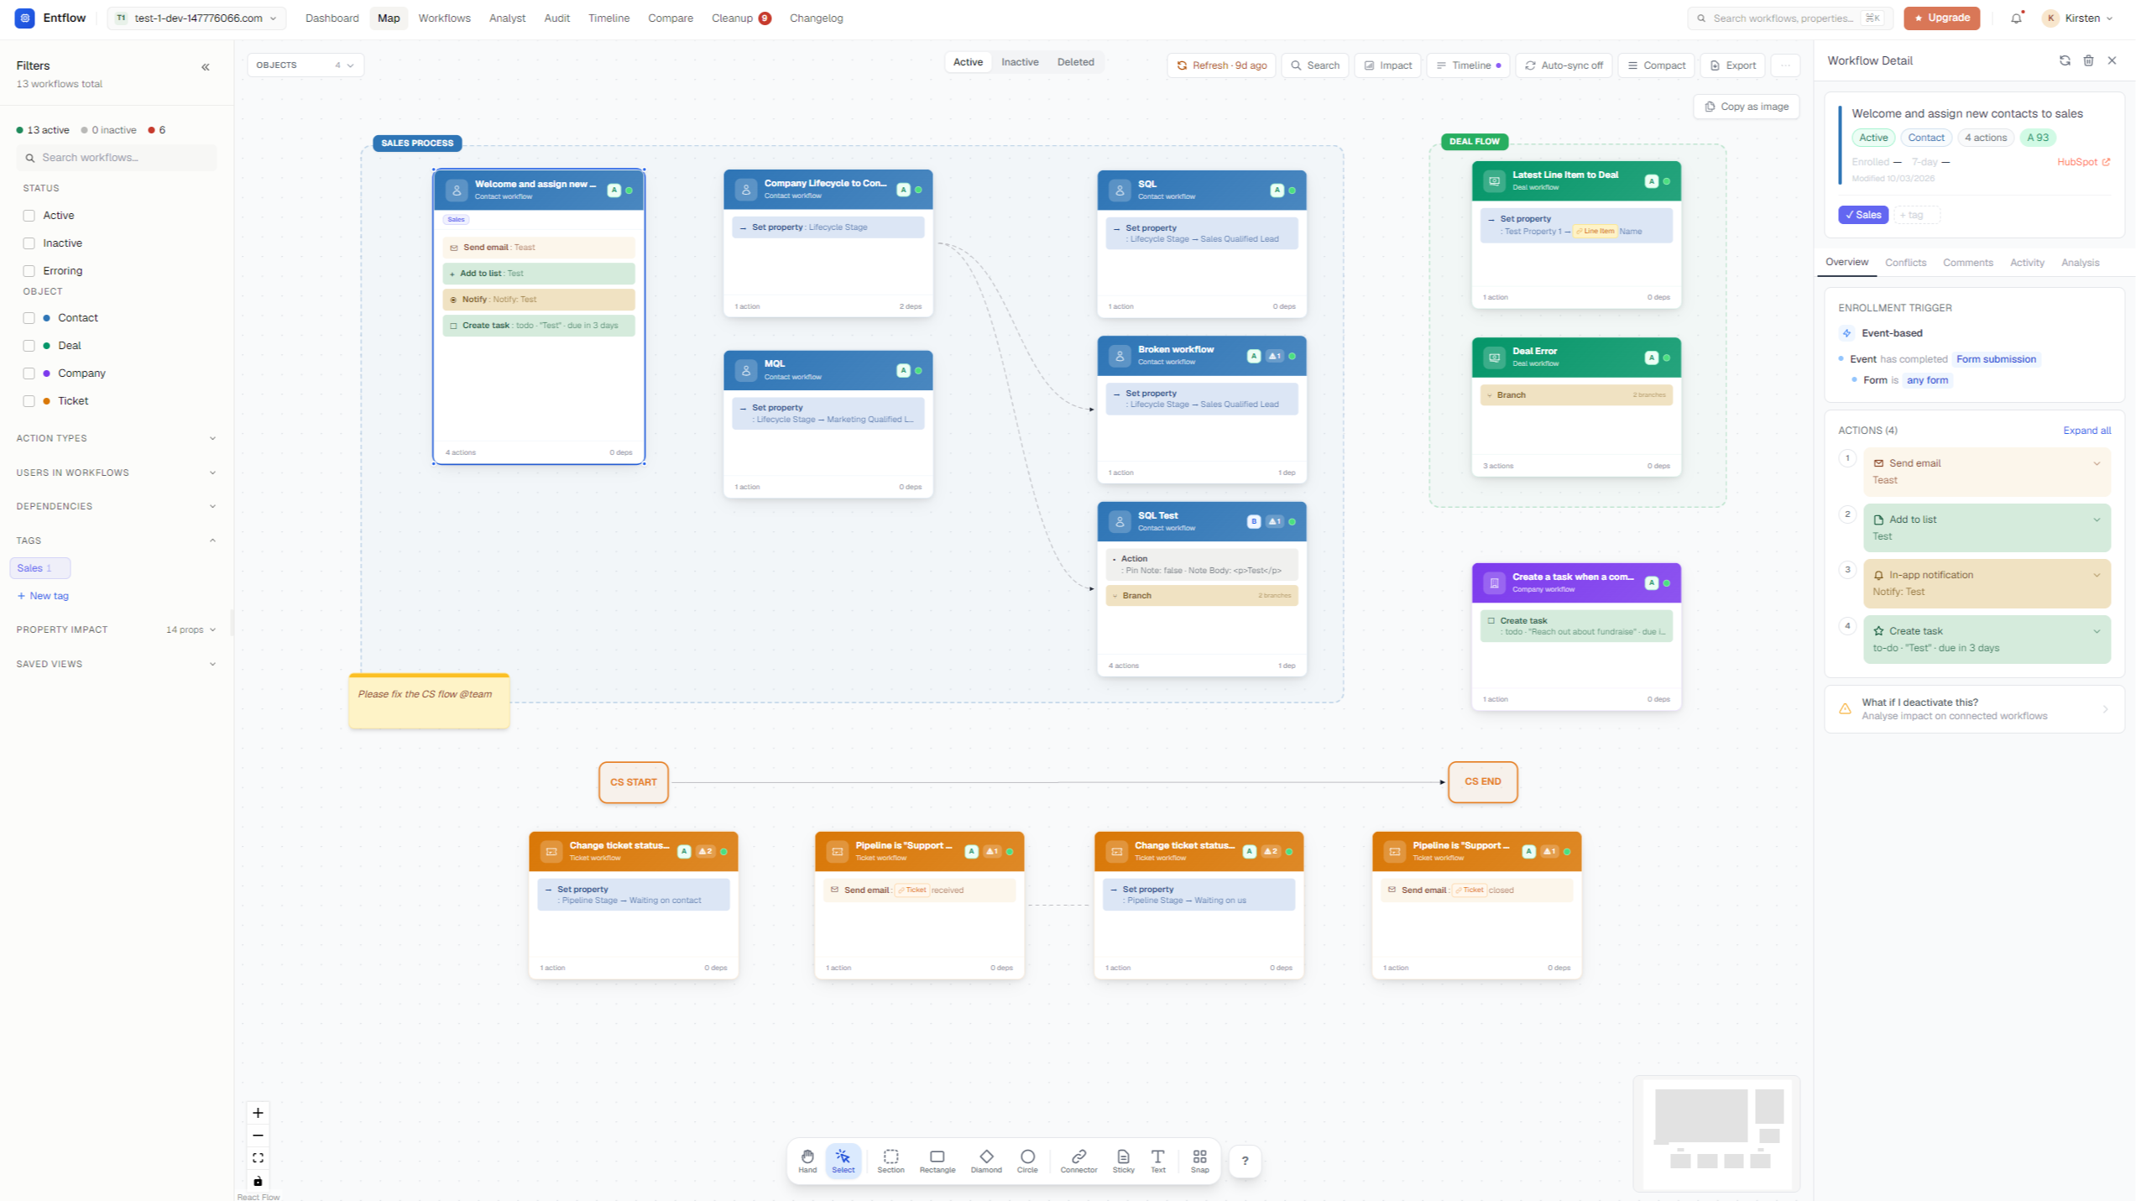Screen dimensions: 2136x1201
Task: Collapse the Tags section
Action: click(x=117, y=540)
